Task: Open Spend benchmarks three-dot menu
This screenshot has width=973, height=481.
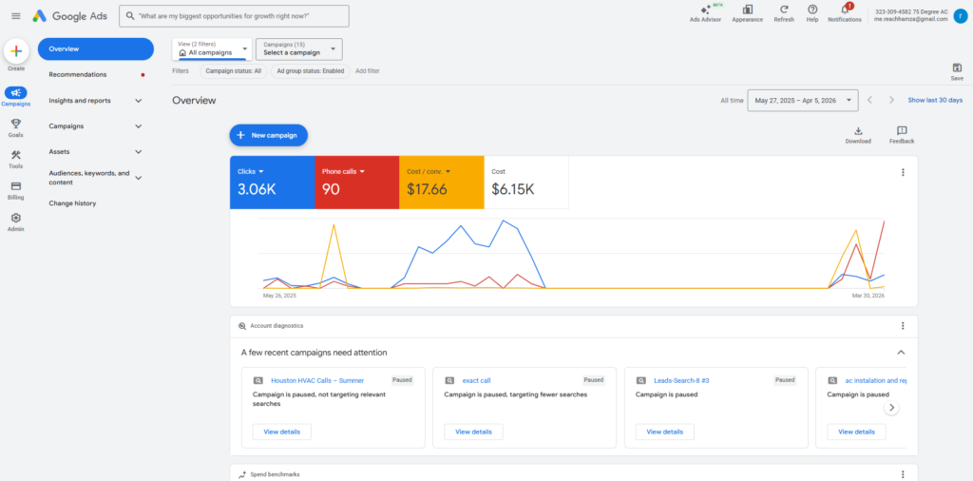Action: click(x=903, y=474)
